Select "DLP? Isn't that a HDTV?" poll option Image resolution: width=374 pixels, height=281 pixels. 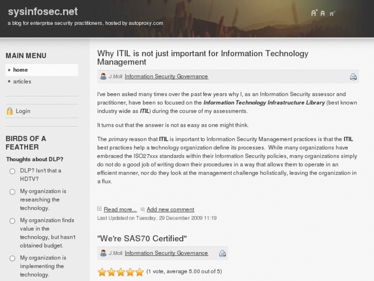click(12, 171)
